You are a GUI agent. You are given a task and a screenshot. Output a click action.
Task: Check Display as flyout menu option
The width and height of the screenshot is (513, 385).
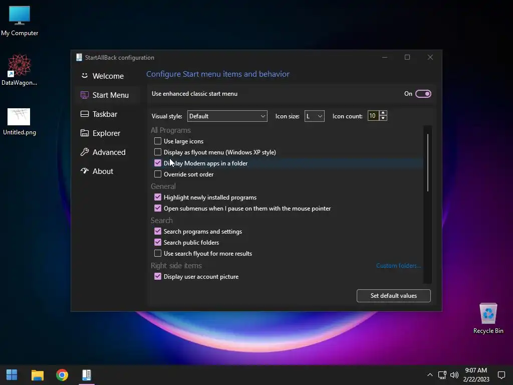(x=158, y=152)
